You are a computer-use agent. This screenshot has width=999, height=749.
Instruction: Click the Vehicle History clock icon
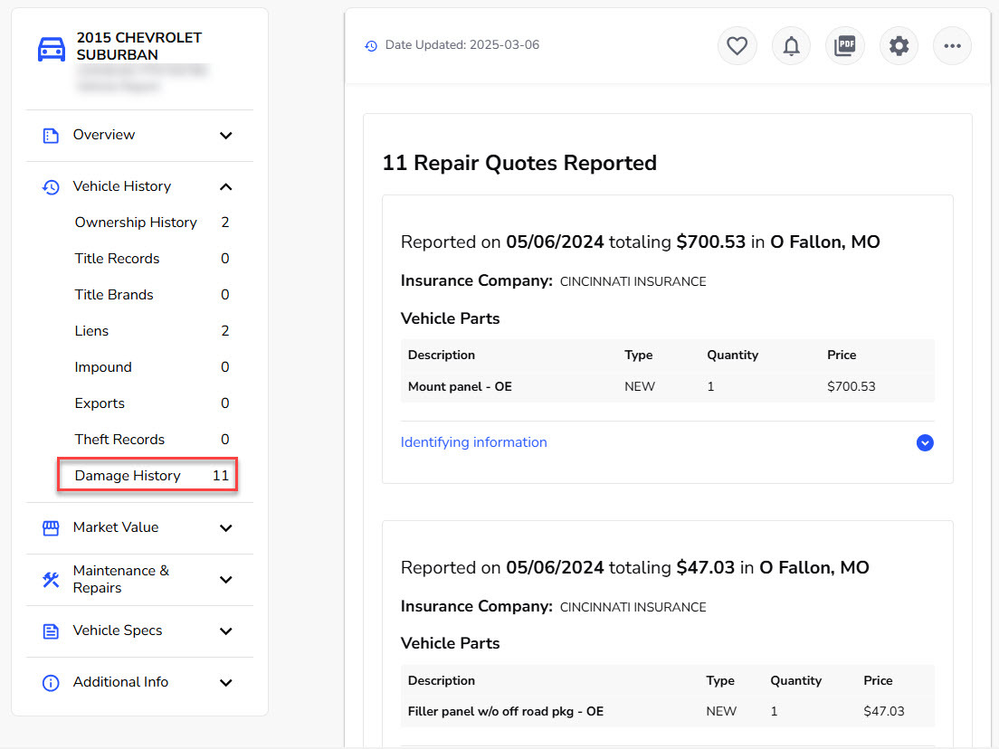(51, 187)
